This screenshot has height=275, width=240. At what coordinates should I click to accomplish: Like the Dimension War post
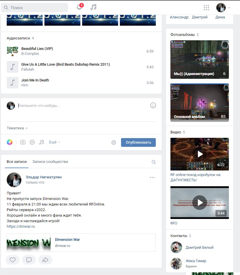point(13,260)
